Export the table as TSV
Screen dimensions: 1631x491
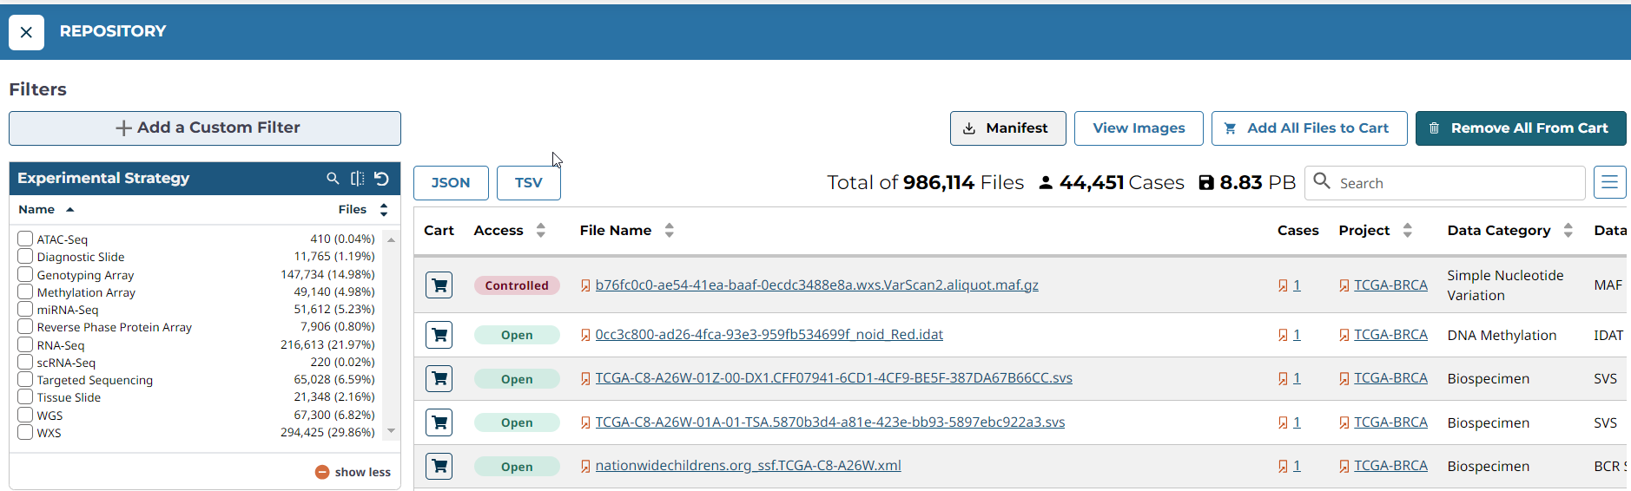(x=528, y=183)
